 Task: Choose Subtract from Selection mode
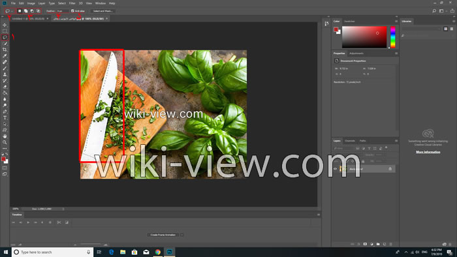click(x=32, y=11)
